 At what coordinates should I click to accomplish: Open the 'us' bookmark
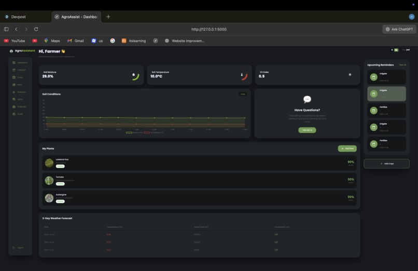coord(97,41)
